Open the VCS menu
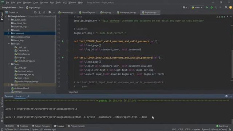The height and width of the screenshot is (131, 233). click(x=64, y=3)
